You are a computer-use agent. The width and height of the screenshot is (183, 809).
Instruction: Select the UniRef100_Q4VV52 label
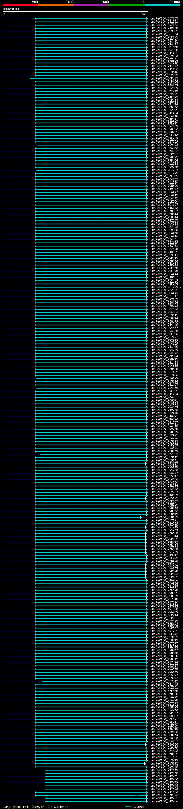click(164, 789)
